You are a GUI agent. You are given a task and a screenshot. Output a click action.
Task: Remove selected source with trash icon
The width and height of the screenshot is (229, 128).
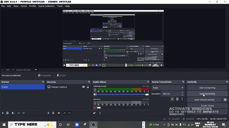coord(53,113)
